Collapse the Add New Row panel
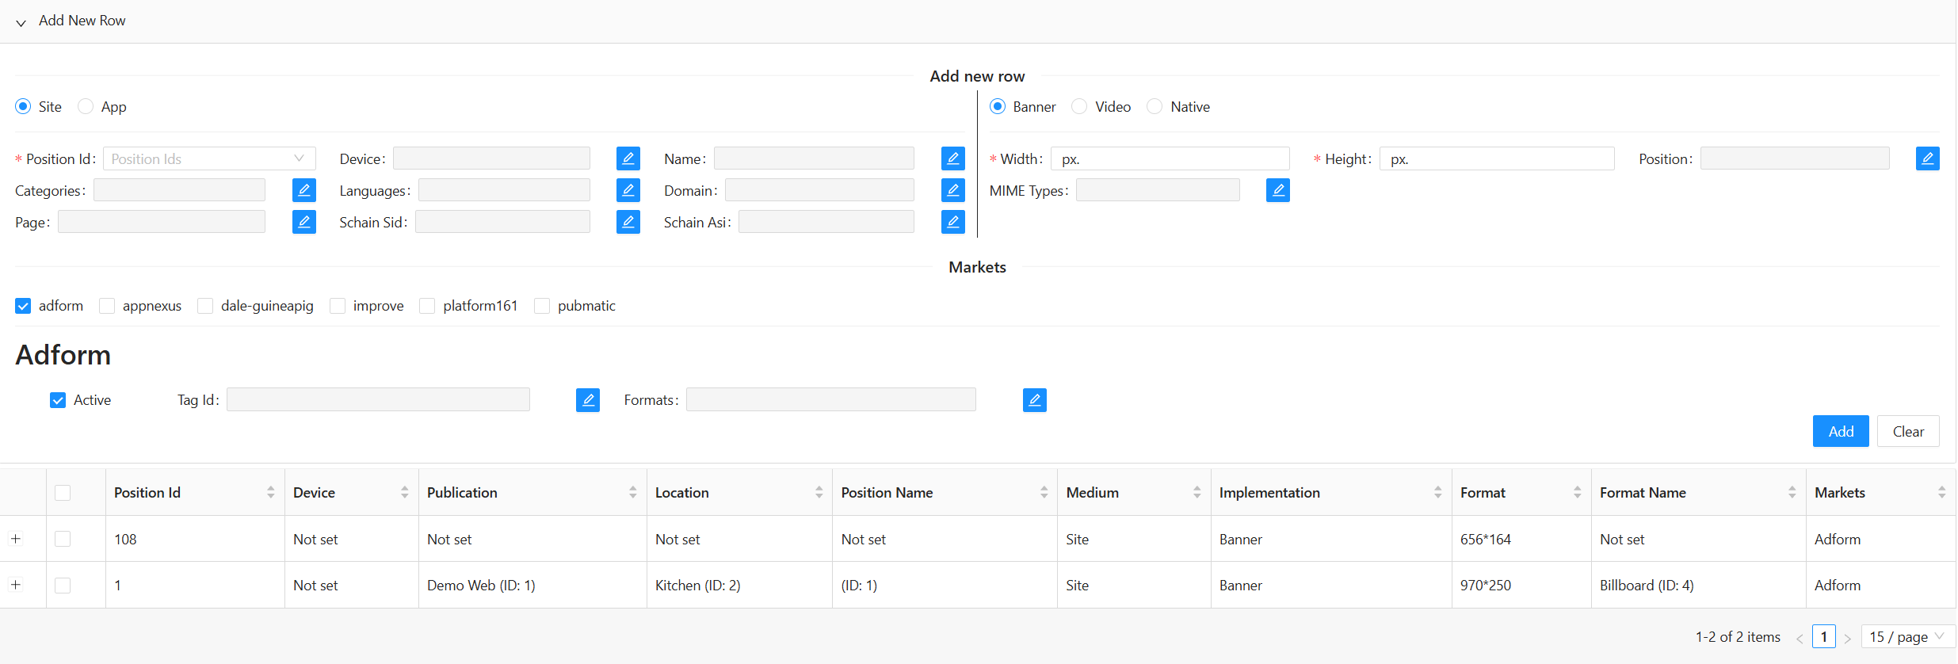Screen dimensions: 1958x664 point(21,21)
